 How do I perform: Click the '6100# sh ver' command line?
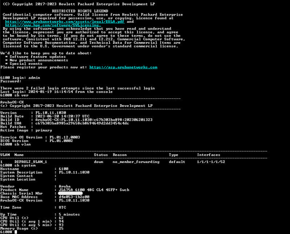tap(14, 95)
